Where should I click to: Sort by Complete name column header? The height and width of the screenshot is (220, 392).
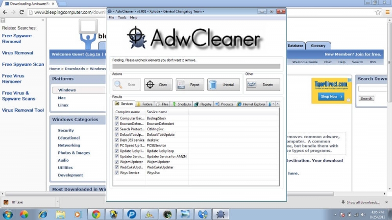(x=129, y=112)
